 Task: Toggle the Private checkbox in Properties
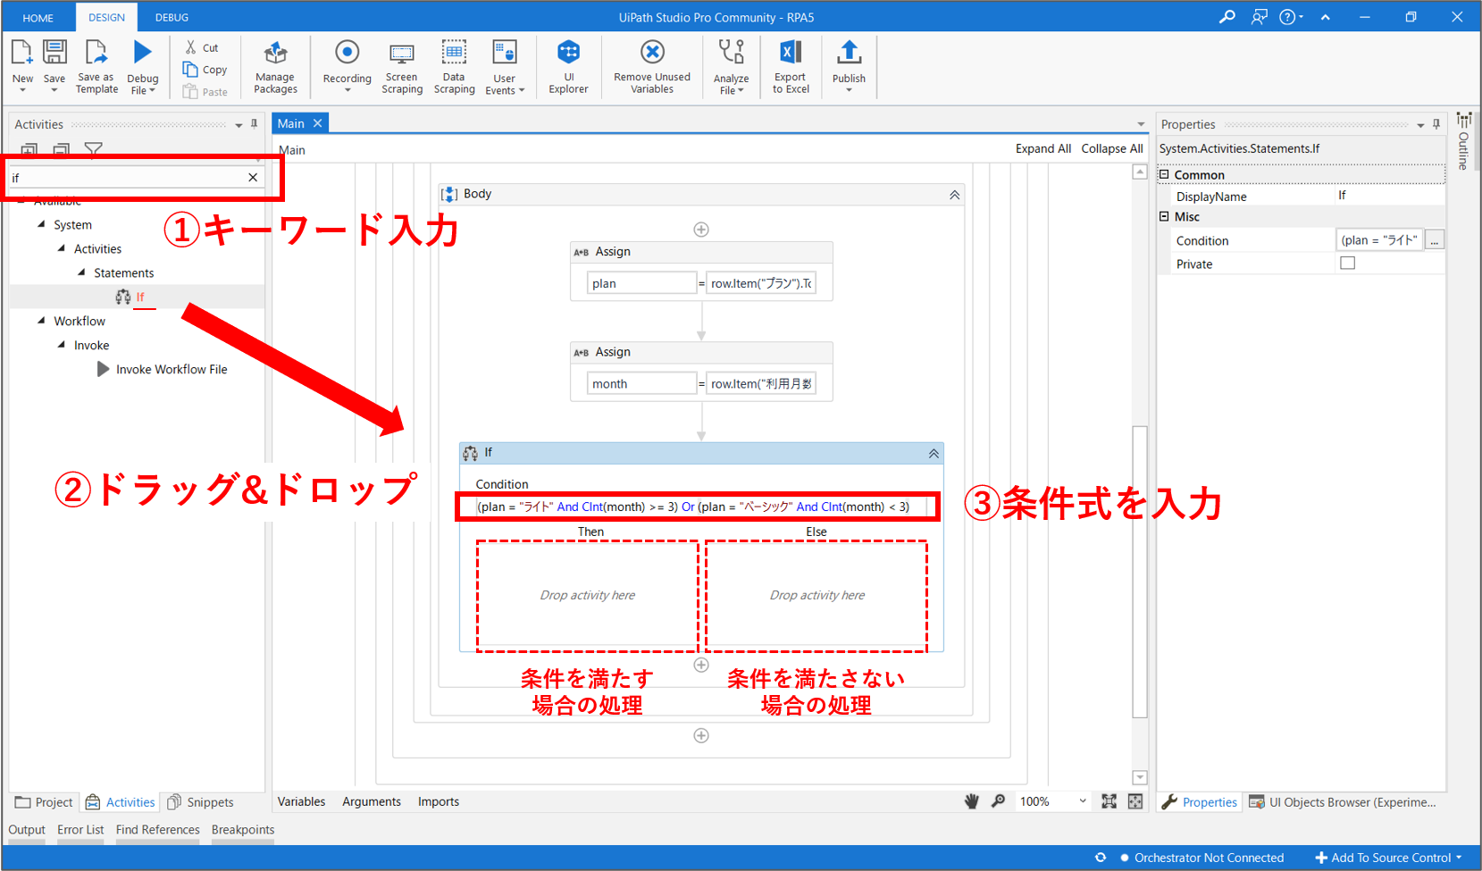(x=1347, y=264)
